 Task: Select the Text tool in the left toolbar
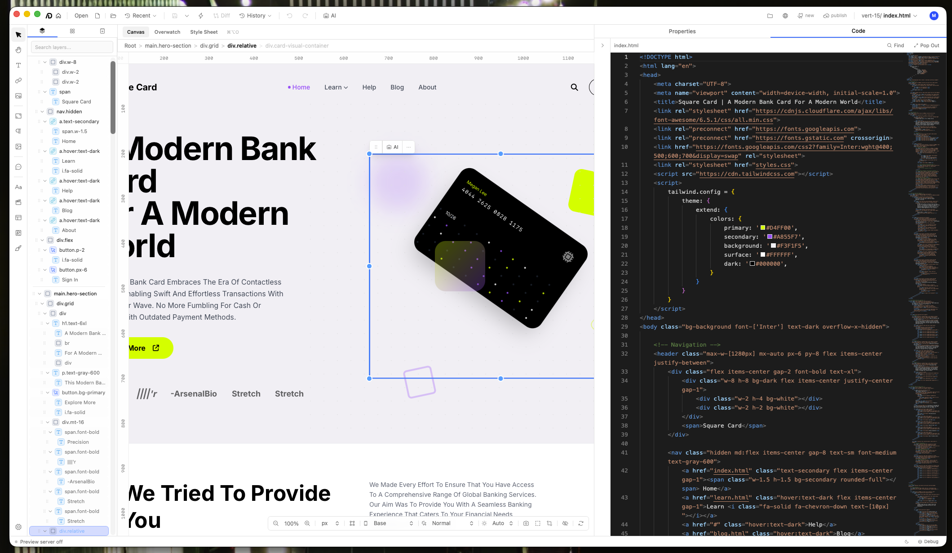tap(18, 65)
